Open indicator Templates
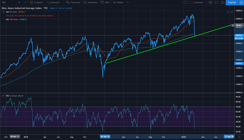This screenshot has height=140, width=244. tap(91, 2)
